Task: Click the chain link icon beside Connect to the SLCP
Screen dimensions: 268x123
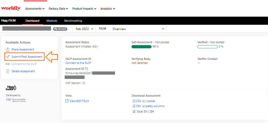Action: coord(8,64)
